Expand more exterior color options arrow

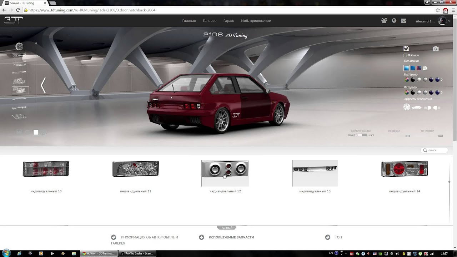(442, 80)
